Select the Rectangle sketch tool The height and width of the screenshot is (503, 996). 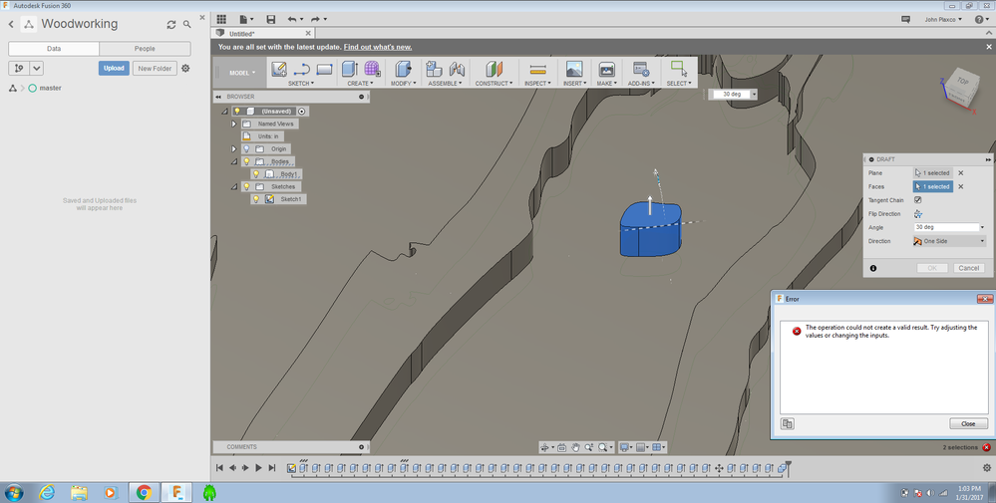(324, 69)
